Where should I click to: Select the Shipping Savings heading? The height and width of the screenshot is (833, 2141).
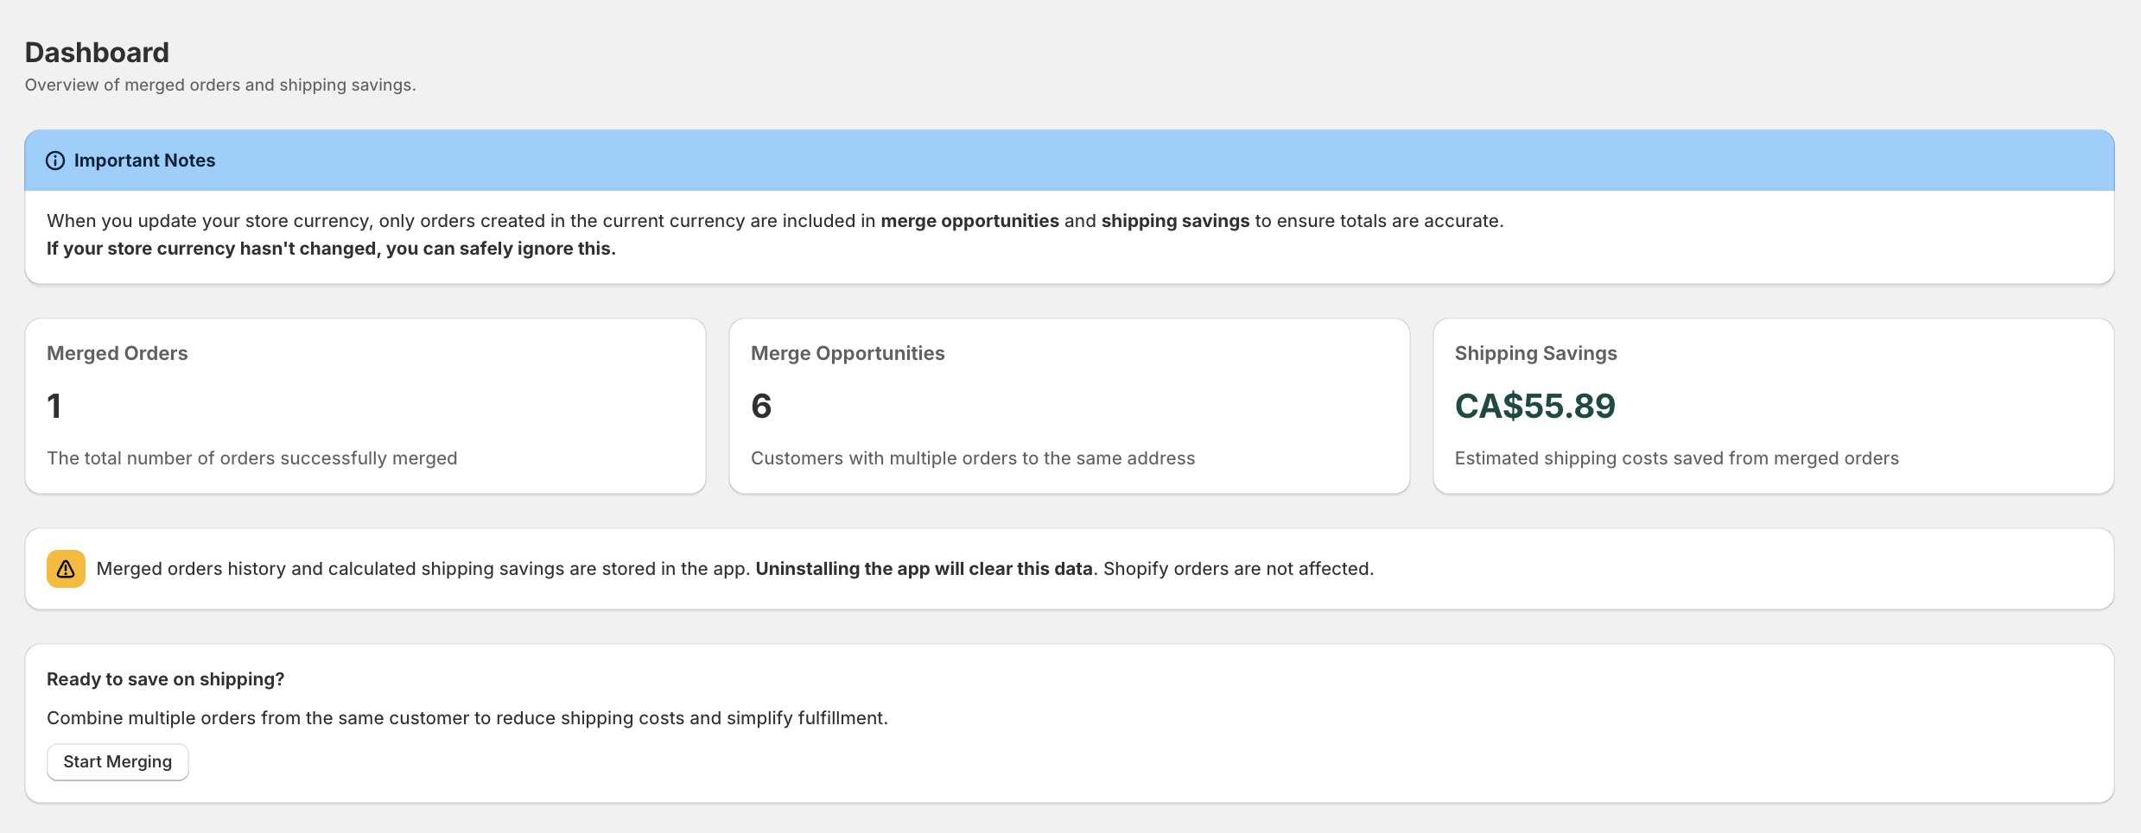coord(1535,352)
